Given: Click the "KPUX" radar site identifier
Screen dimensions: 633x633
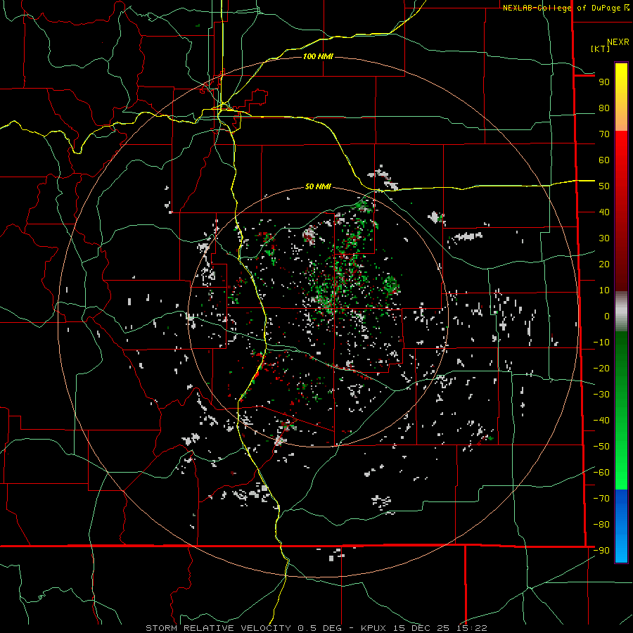Looking at the screenshot, I should point(373,628).
